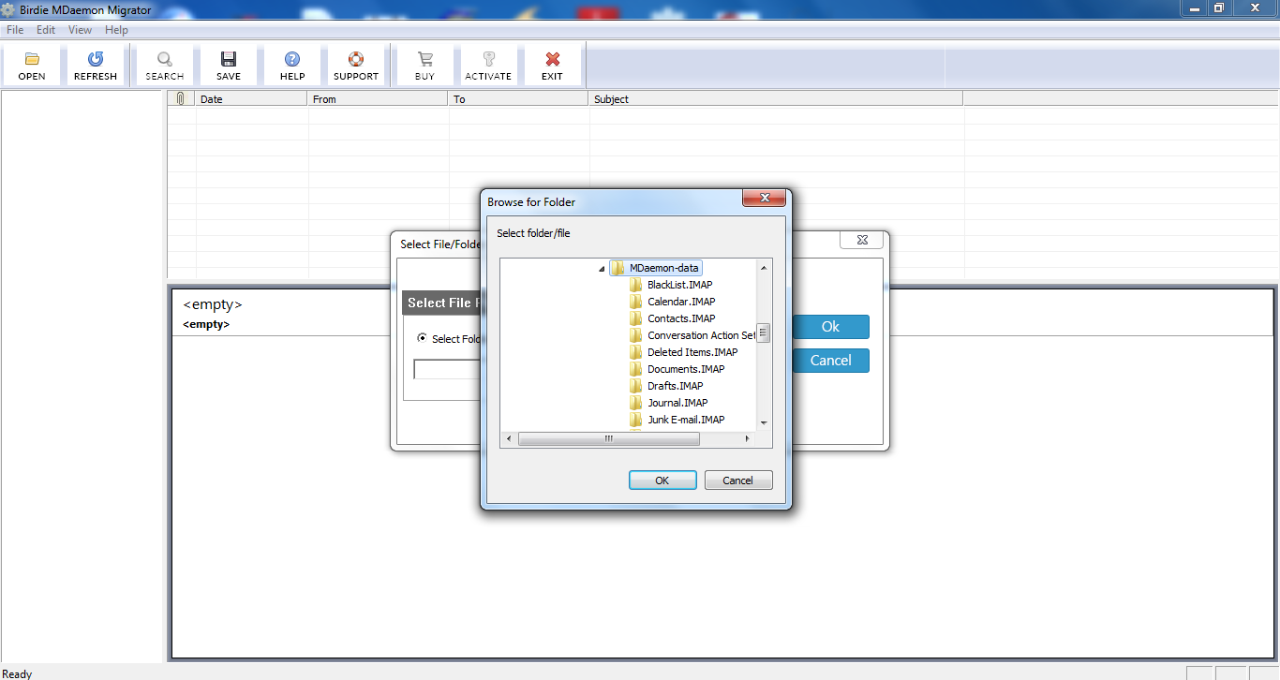
Task: Click Cancel in Browse for Folder dialog
Action: coord(738,480)
